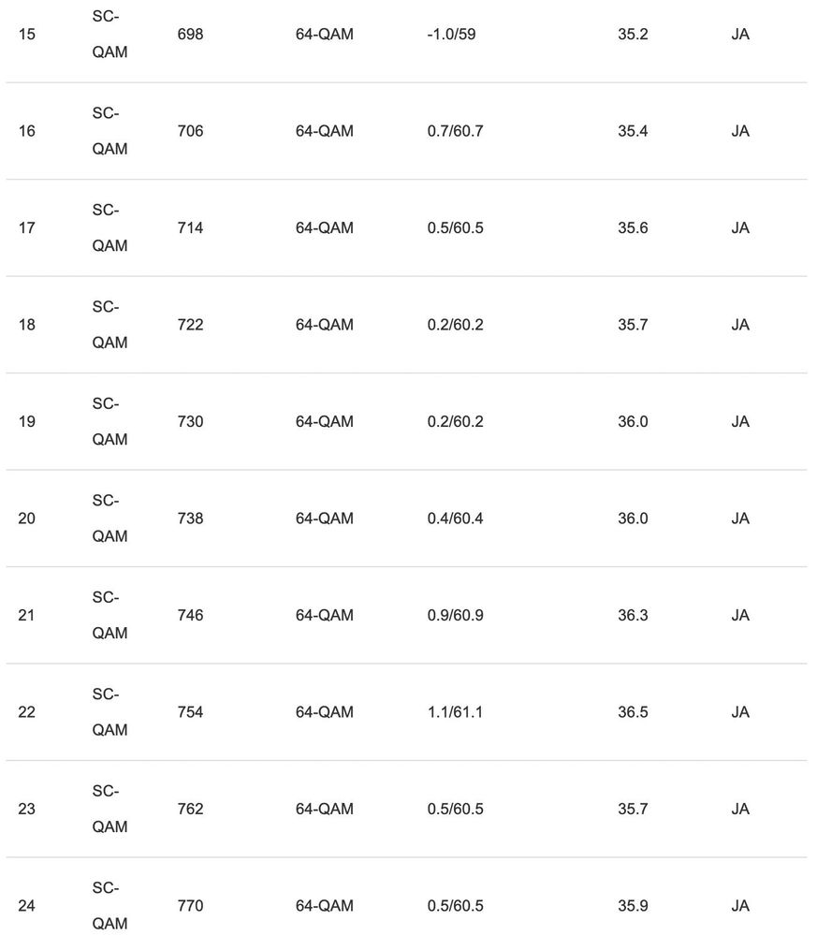The width and height of the screenshot is (817, 935).
Task: Select the 0.7/60.7 power value
Action: click(x=455, y=131)
